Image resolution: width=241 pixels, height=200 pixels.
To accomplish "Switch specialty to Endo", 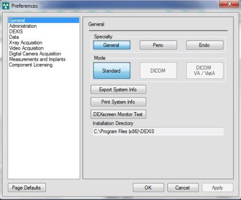I will (x=205, y=45).
